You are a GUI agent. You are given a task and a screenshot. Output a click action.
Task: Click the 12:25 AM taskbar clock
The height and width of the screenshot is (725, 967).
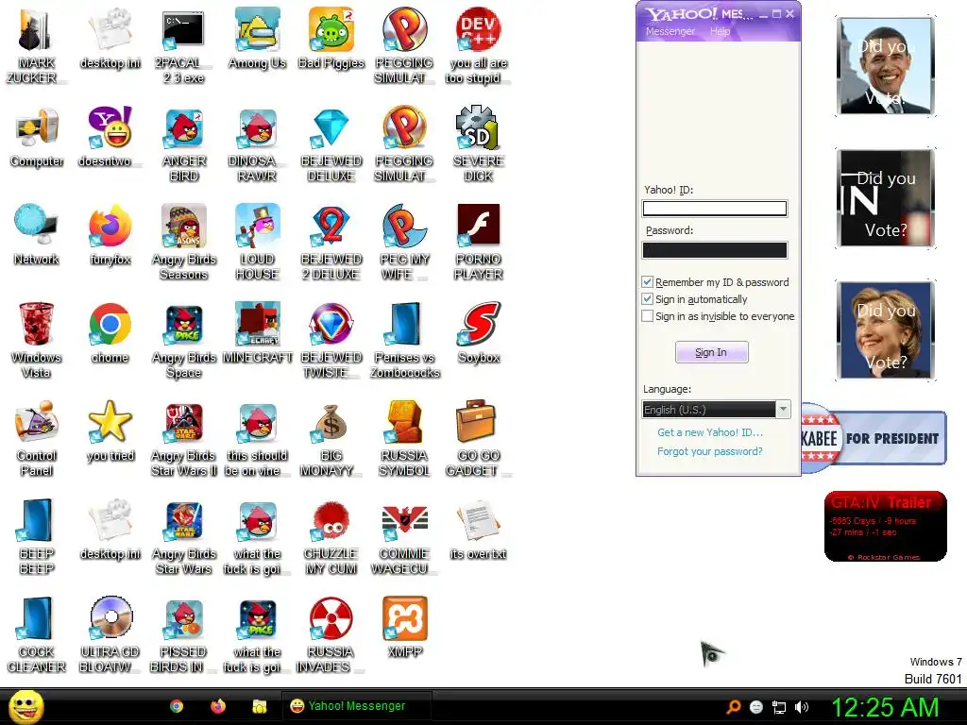click(x=885, y=707)
